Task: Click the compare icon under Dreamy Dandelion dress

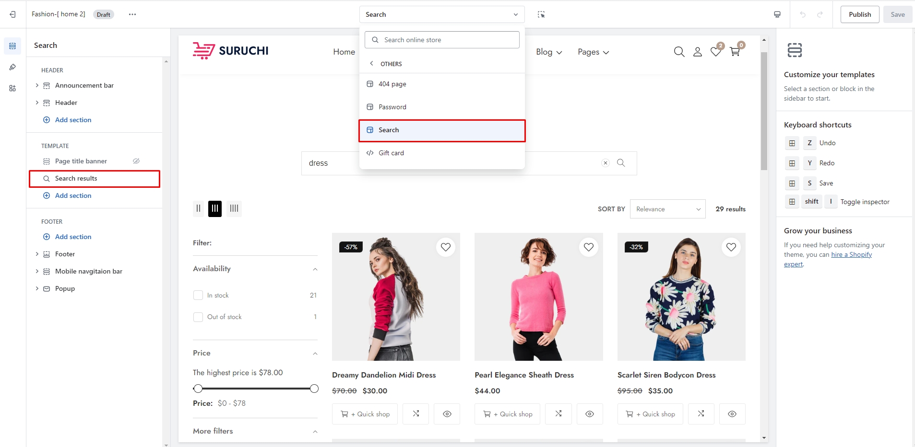Action: (x=416, y=414)
